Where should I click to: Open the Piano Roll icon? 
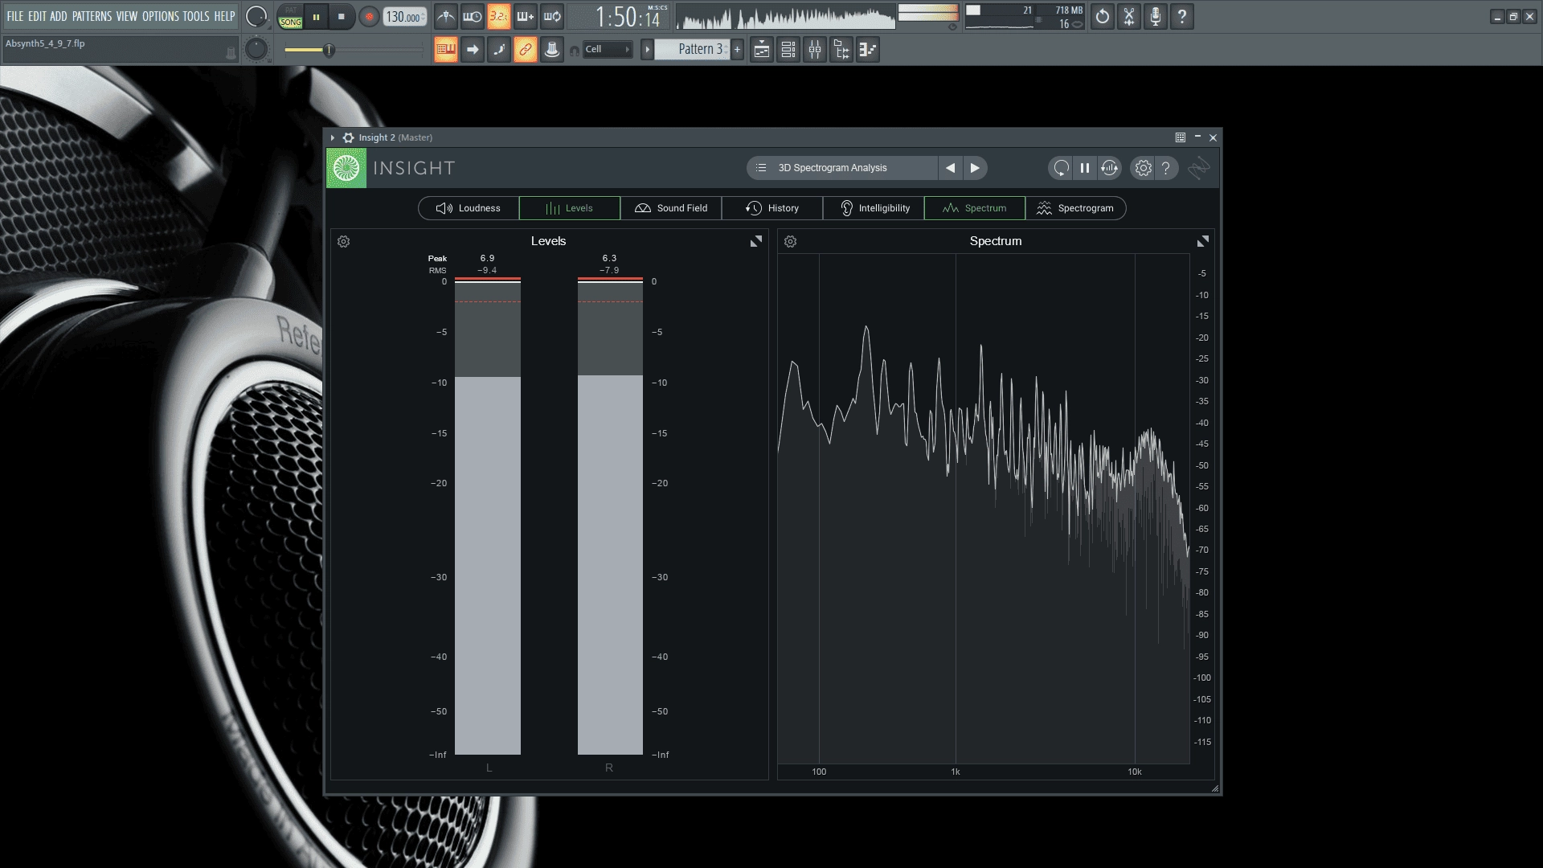(868, 50)
